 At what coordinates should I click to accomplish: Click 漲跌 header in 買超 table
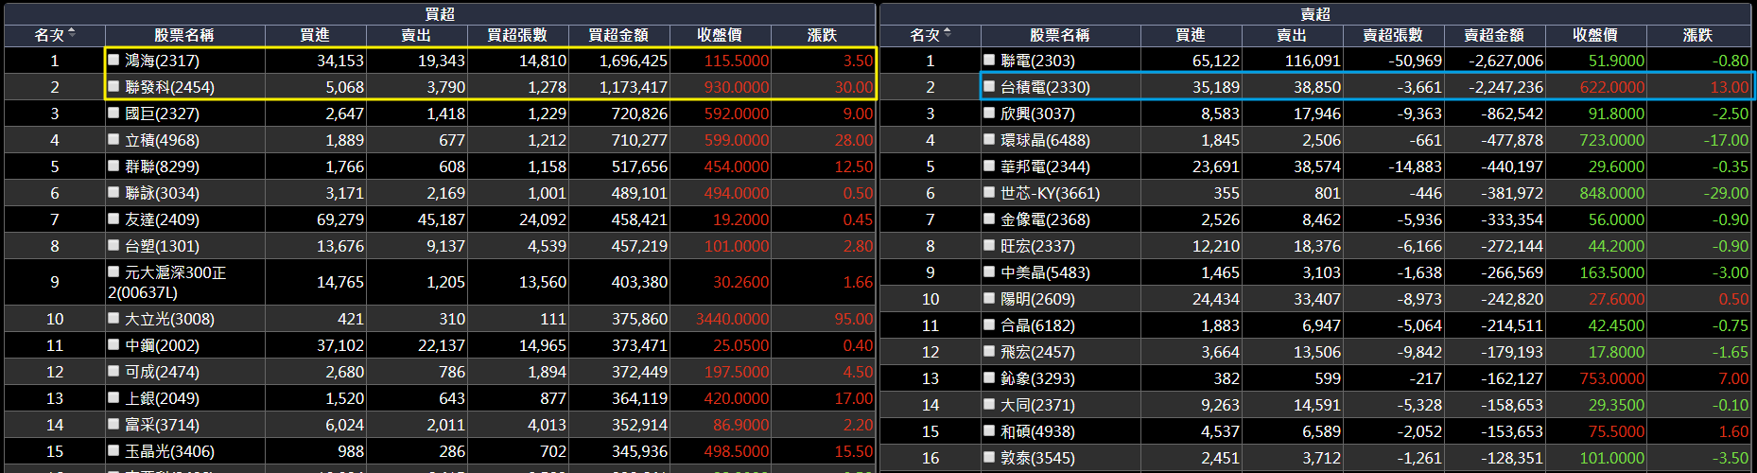823,35
